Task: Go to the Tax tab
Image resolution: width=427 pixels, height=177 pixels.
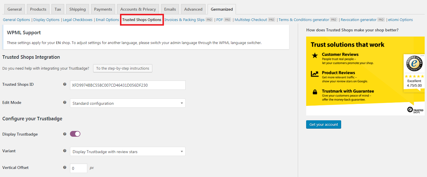Action: pyautogui.click(x=58, y=9)
